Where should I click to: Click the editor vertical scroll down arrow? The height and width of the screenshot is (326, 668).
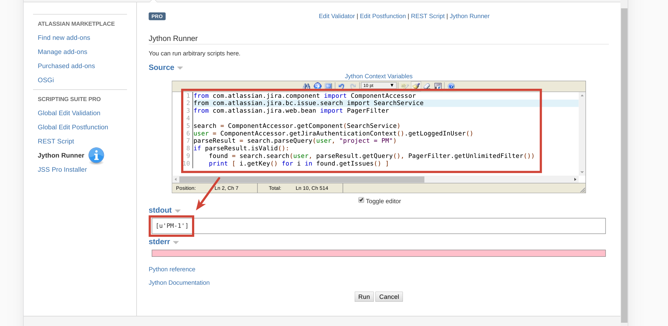pos(582,172)
